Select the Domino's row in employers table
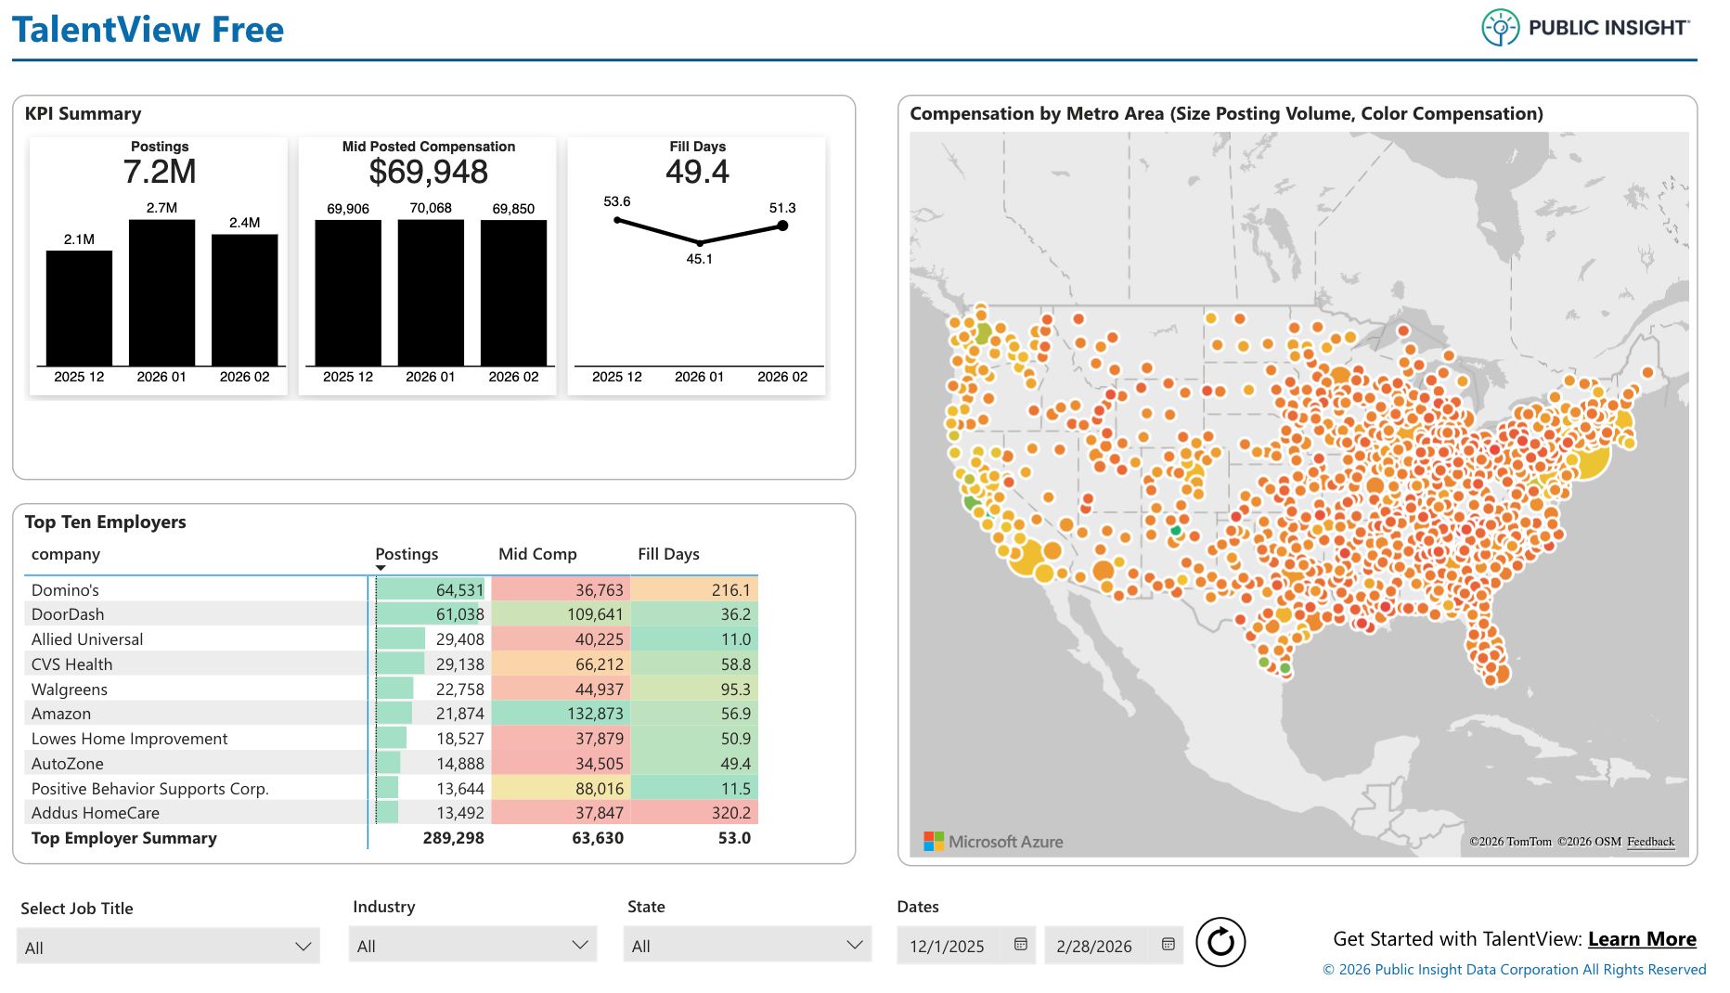This screenshot has height=993, width=1730. 65,590
